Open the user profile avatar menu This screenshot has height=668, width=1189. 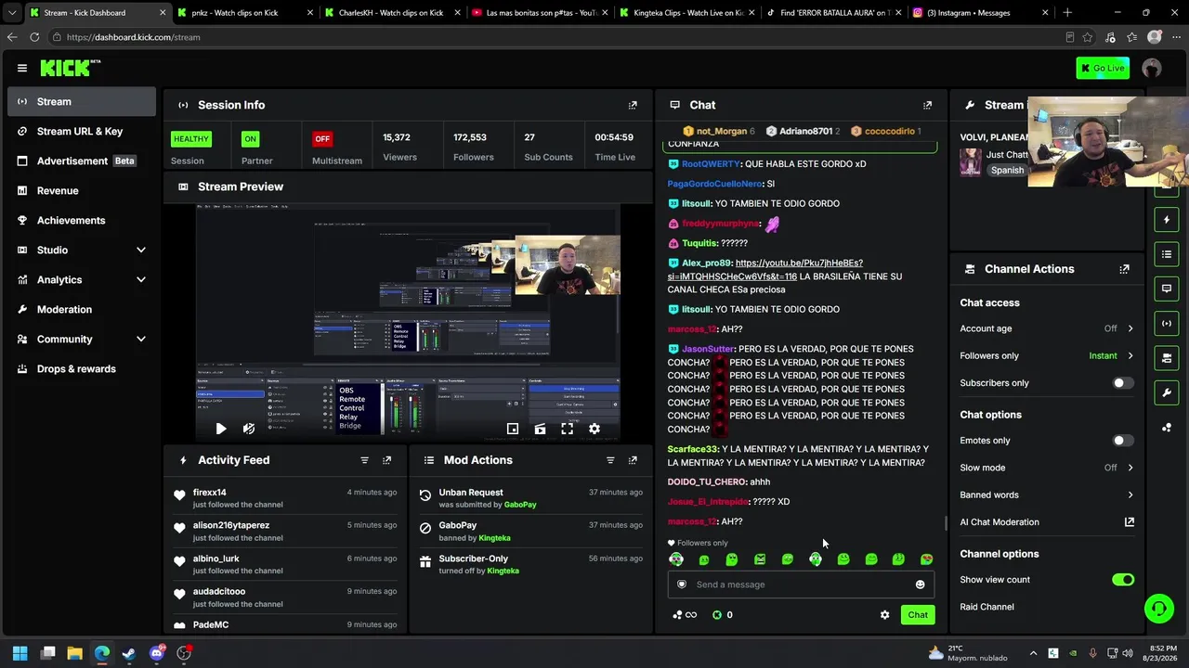tap(1152, 68)
